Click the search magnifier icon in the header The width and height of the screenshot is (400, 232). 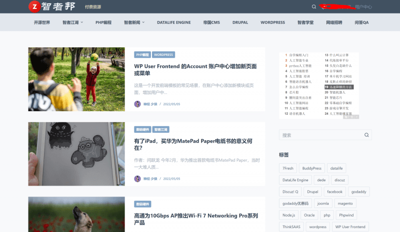pos(314,7)
